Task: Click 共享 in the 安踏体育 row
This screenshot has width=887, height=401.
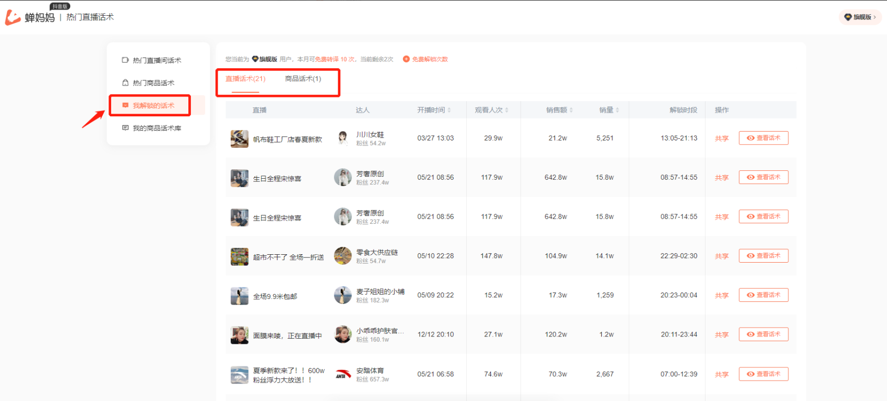Action: (x=722, y=374)
